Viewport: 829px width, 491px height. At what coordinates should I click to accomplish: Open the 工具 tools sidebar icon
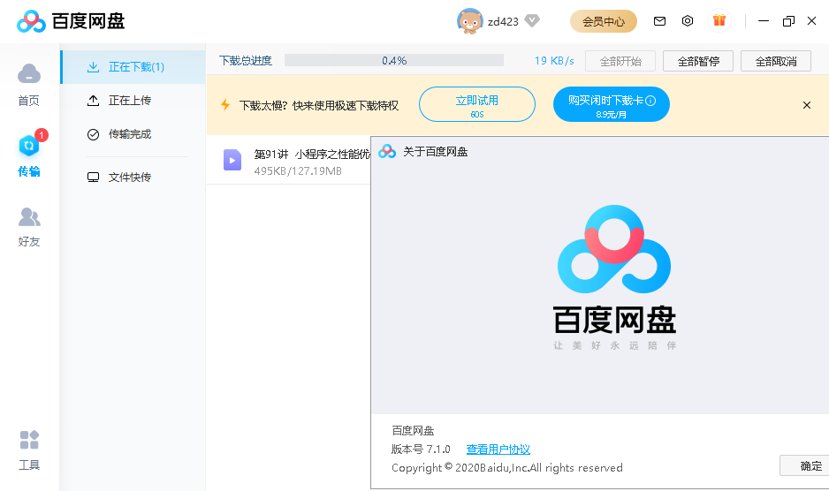click(x=29, y=449)
